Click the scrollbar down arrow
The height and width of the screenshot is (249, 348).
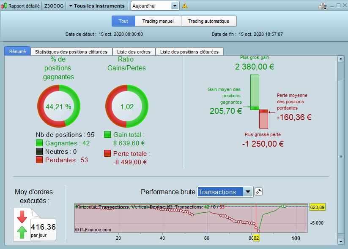point(340,241)
